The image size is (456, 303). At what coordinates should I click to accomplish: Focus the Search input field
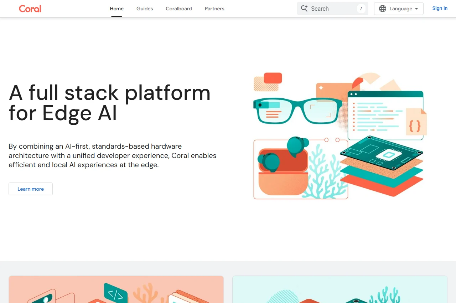point(333,9)
